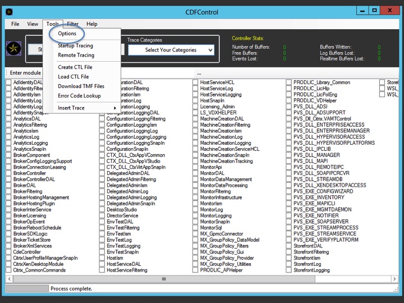The image size is (404, 303).
Task: Choose Create CTL File
Action: (75, 67)
